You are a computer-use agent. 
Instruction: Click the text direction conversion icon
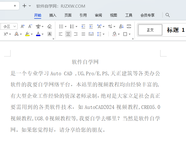(x=110, y=26)
